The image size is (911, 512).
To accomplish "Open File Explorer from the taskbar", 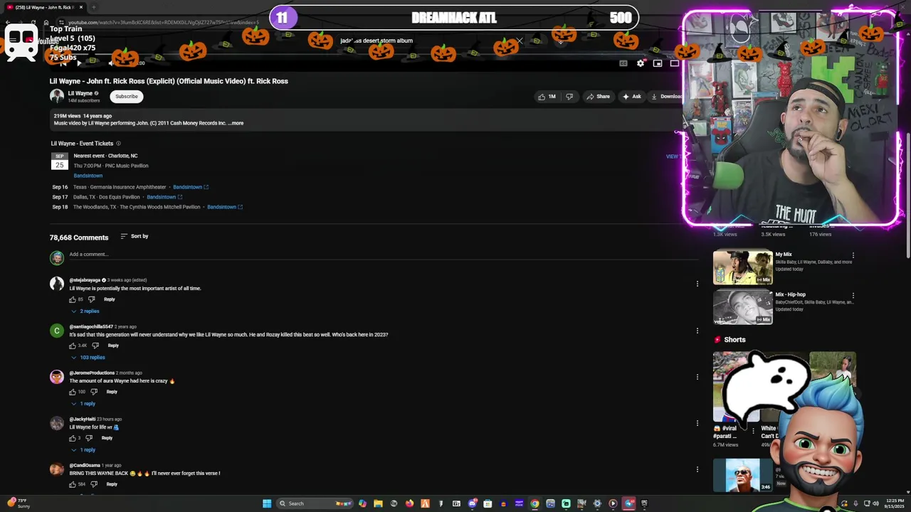I will [x=378, y=503].
